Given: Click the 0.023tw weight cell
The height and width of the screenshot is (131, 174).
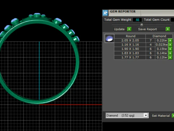Looking at the screenshot, I should point(162,45).
